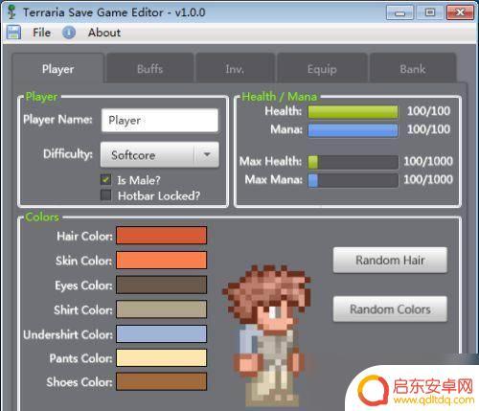479x411 pixels.
Task: Adjust the Max Health slider
Action: [x=354, y=162]
